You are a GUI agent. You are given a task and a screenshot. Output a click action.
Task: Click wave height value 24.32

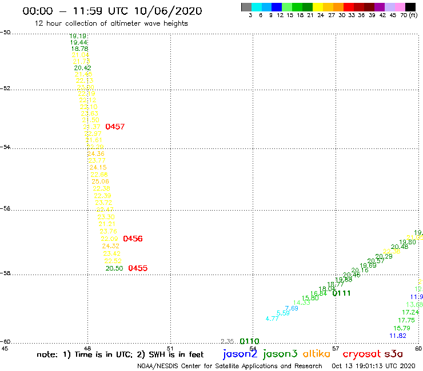110,246
